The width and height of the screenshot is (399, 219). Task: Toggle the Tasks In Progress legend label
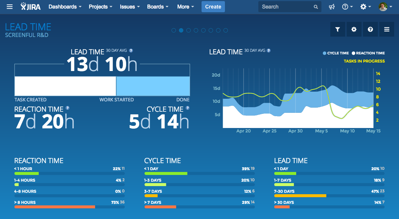point(364,61)
